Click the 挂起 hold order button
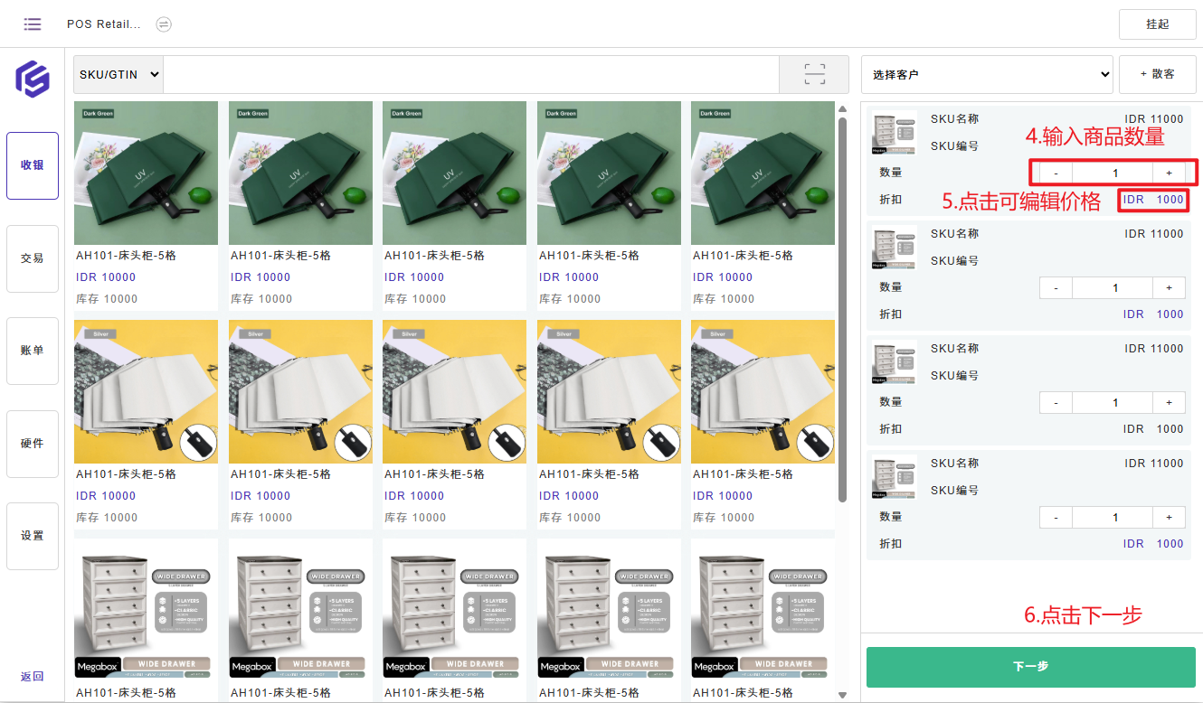 (x=1157, y=24)
